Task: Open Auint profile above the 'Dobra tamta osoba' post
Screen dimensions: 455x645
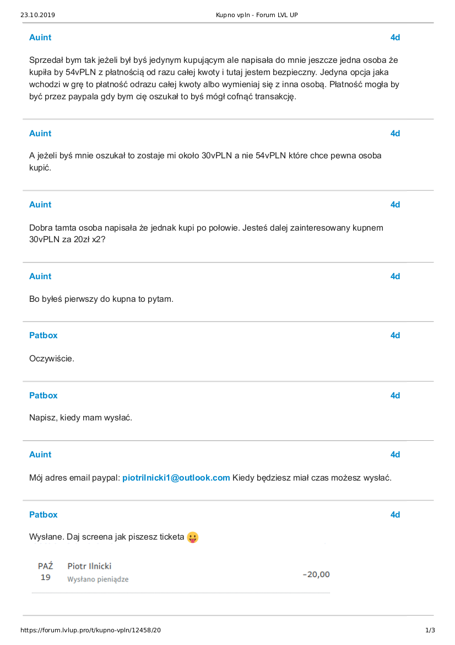Action: pos(40,205)
